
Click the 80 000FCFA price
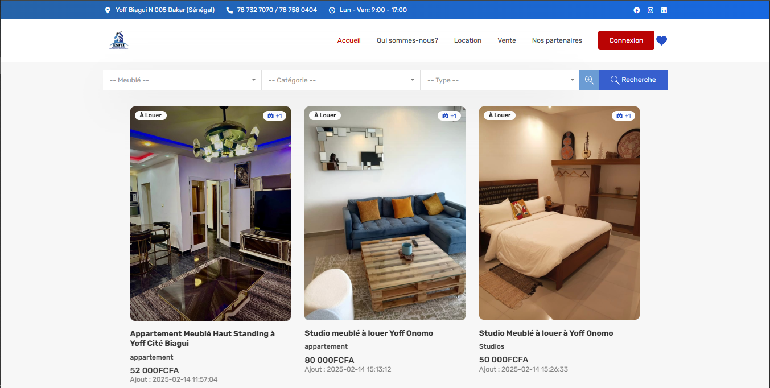coord(329,360)
